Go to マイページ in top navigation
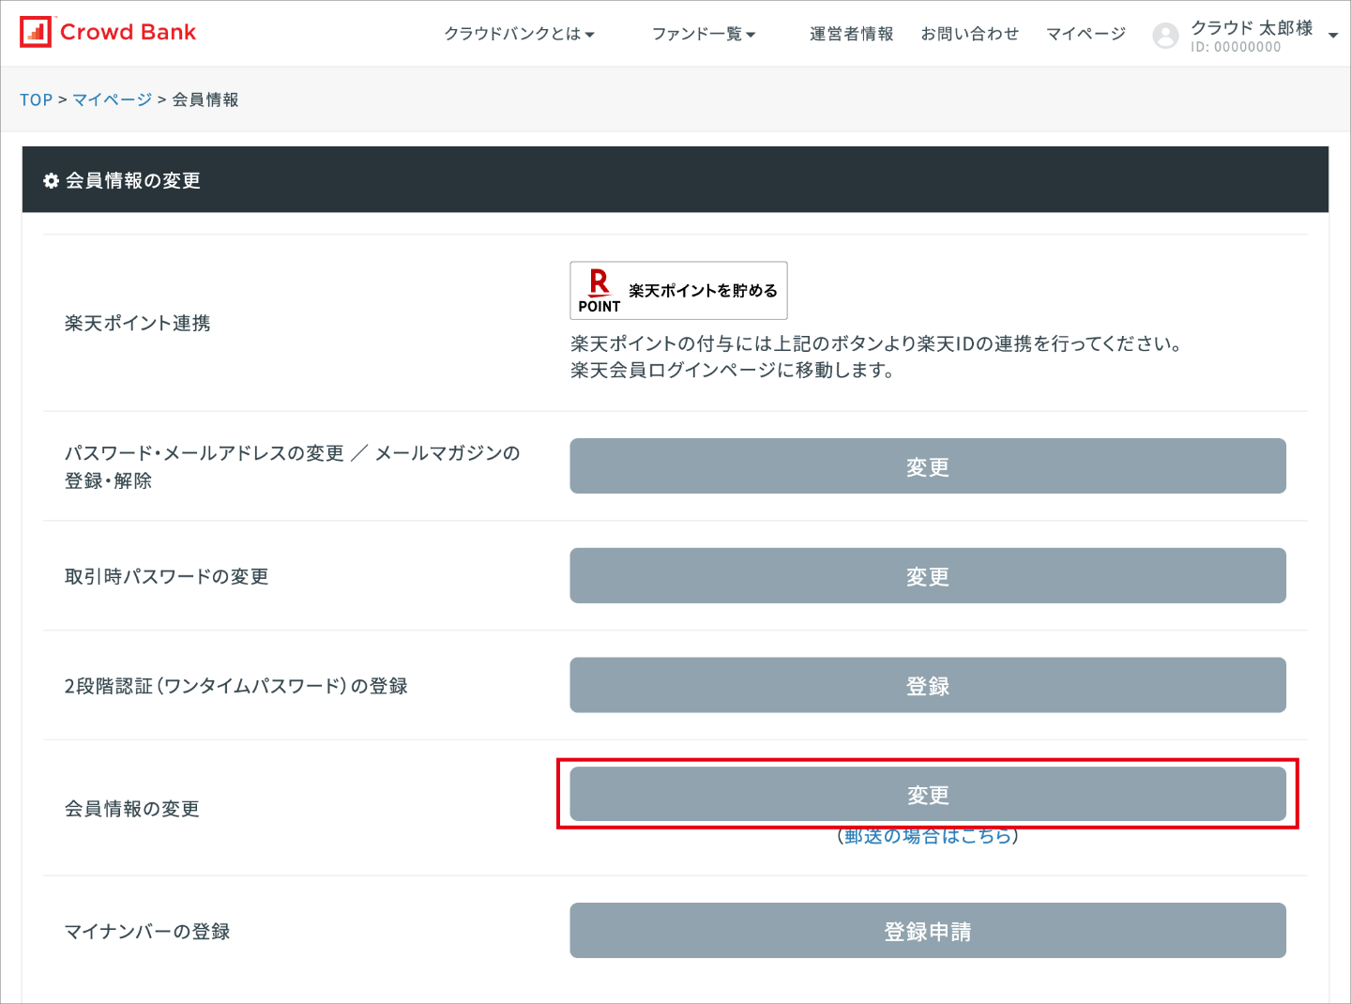Image resolution: width=1351 pixels, height=1004 pixels. (1085, 34)
